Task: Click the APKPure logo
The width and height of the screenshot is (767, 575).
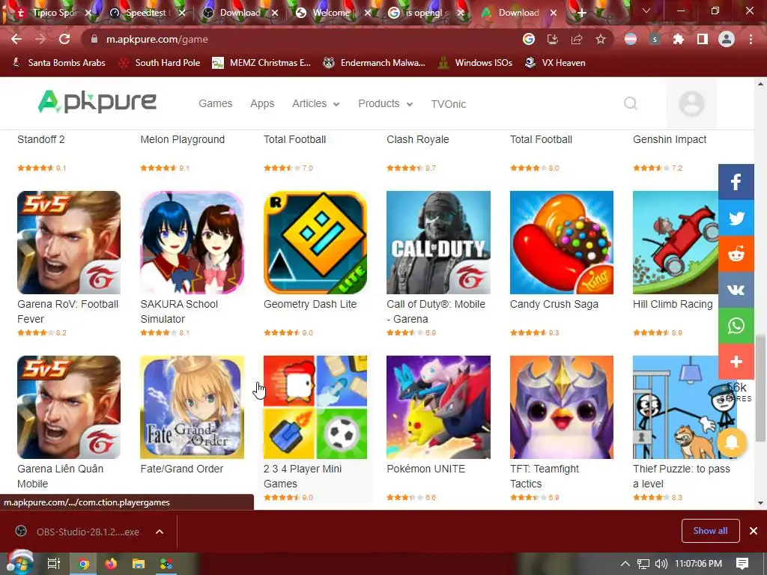Action: coord(97,102)
